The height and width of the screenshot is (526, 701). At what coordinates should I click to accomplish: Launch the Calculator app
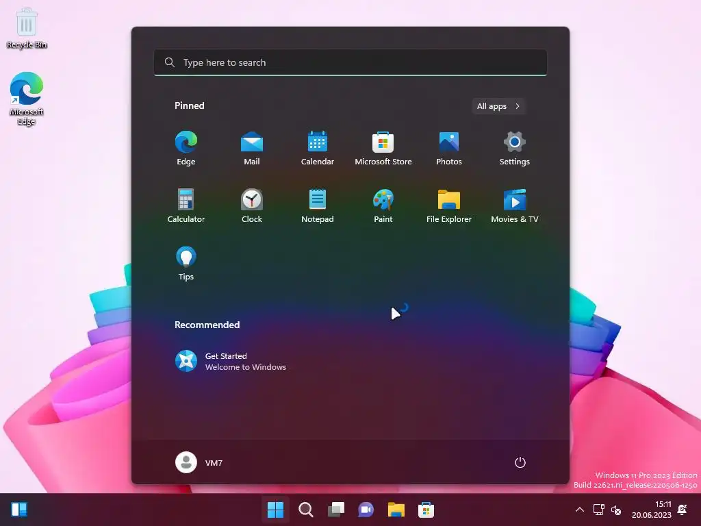coord(186,205)
